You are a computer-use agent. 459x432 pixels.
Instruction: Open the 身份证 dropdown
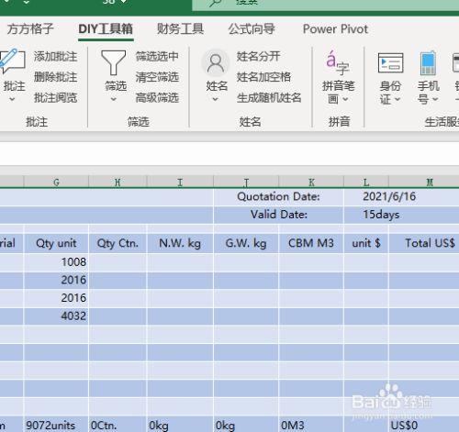(x=397, y=99)
